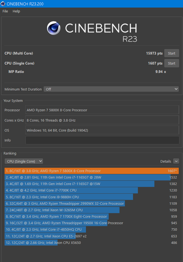Screen dimensions: 183x262
Task: Select ranking row 2 i7-1165G7 @ 28W
Action: click(91, 178)
